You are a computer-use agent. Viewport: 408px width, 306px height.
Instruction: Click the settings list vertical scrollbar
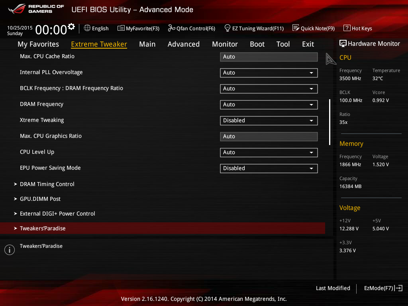point(330,122)
